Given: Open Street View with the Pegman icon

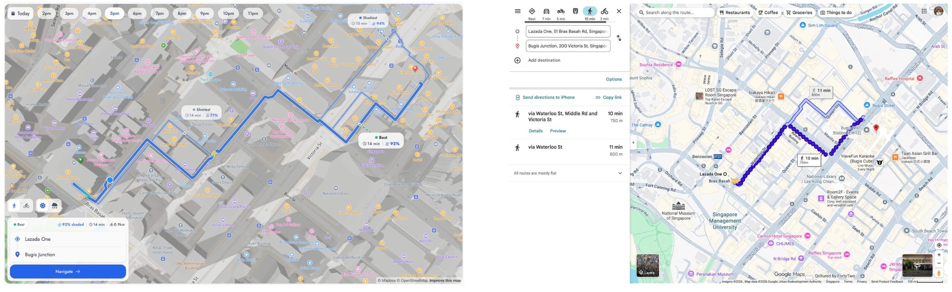Looking at the screenshot, I should [x=938, y=273].
